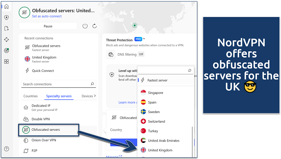Open the dark web monitor target icon
Viewport: 281px width, 159px height.
(x=6, y=51)
